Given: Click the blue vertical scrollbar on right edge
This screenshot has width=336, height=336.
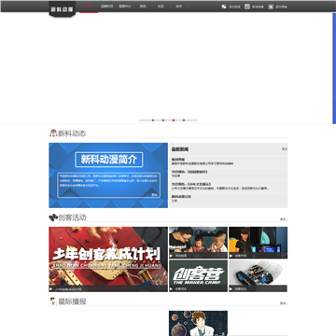Looking at the screenshot, I should (334, 68).
